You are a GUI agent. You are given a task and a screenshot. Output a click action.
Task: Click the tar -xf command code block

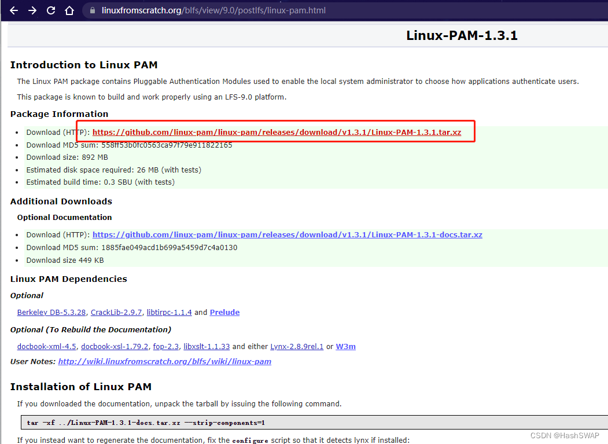(315, 423)
